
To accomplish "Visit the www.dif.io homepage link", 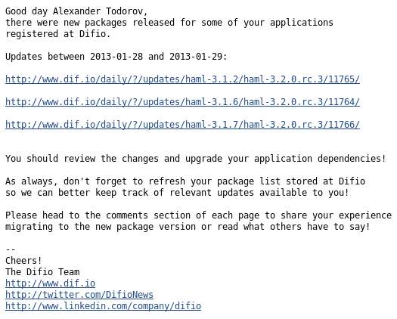I will [x=50, y=283].
